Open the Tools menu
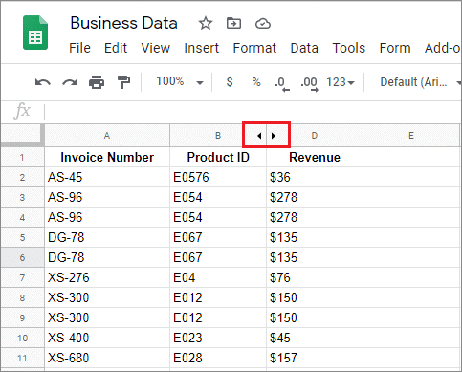Image resolution: width=462 pixels, height=372 pixels. (x=349, y=48)
